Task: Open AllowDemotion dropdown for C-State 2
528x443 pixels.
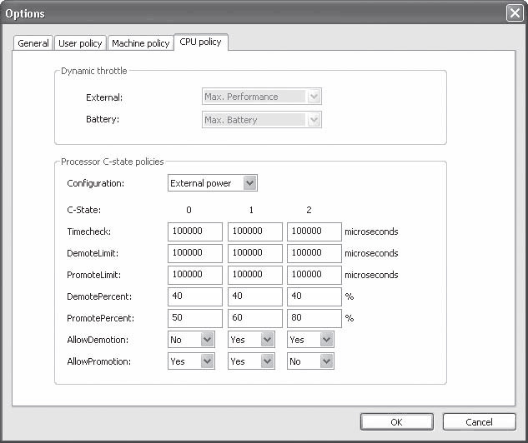Action: [310, 340]
